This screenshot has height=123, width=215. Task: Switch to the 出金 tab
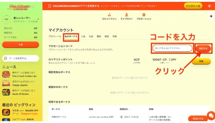[x=91, y=36]
